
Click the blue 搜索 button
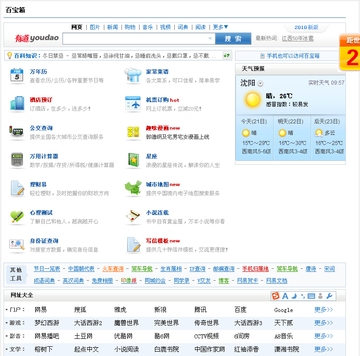tap(233, 38)
